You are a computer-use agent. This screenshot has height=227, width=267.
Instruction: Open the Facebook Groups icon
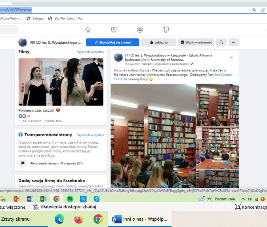[x=140, y=30]
